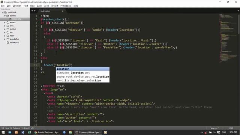Image resolution: width=240 pixels, height=135 pixels.
Task: Open the Edit menu
Action: click(x=9, y=6)
